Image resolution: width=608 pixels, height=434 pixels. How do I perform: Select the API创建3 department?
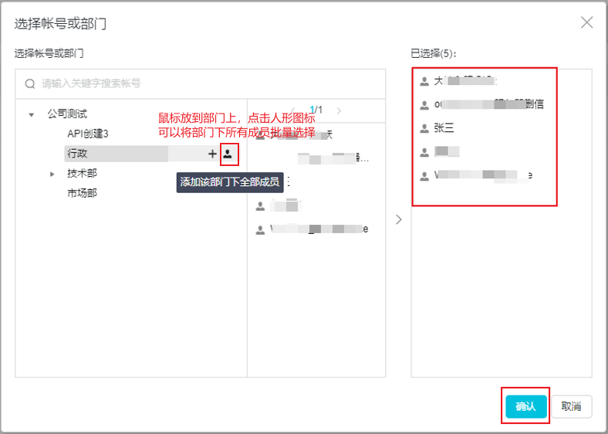[88, 134]
